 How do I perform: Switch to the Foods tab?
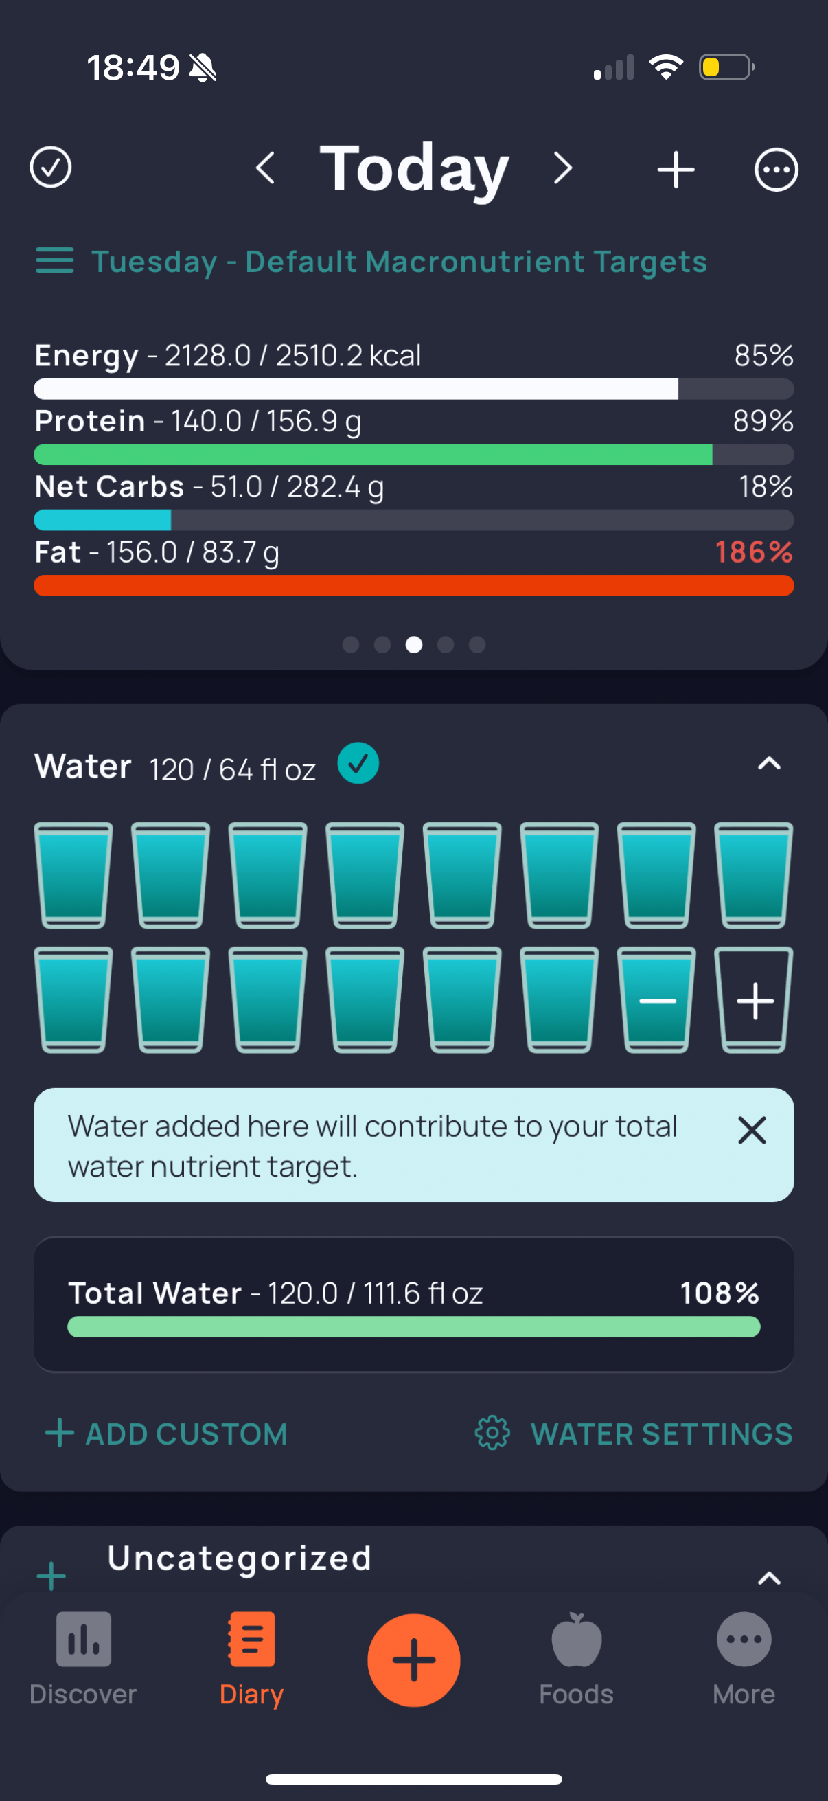pyautogui.click(x=576, y=1658)
